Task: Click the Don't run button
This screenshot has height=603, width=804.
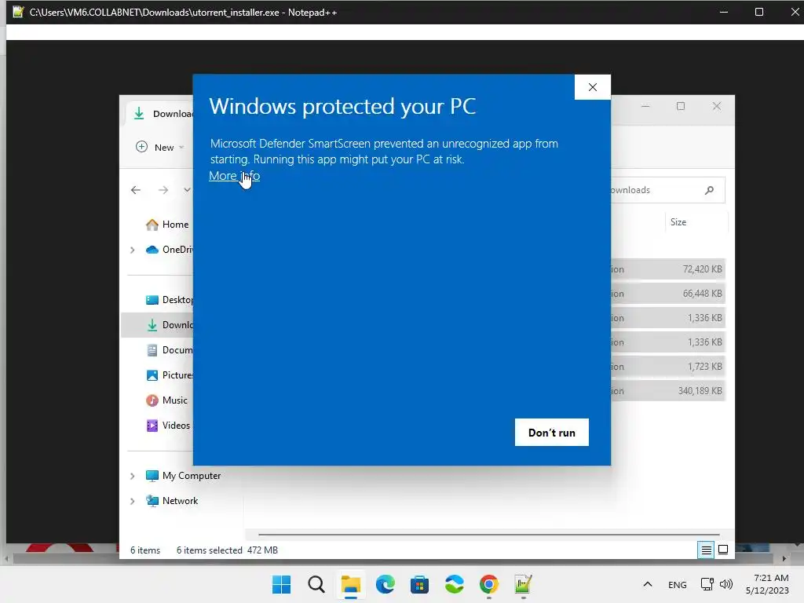Action: pyautogui.click(x=552, y=433)
